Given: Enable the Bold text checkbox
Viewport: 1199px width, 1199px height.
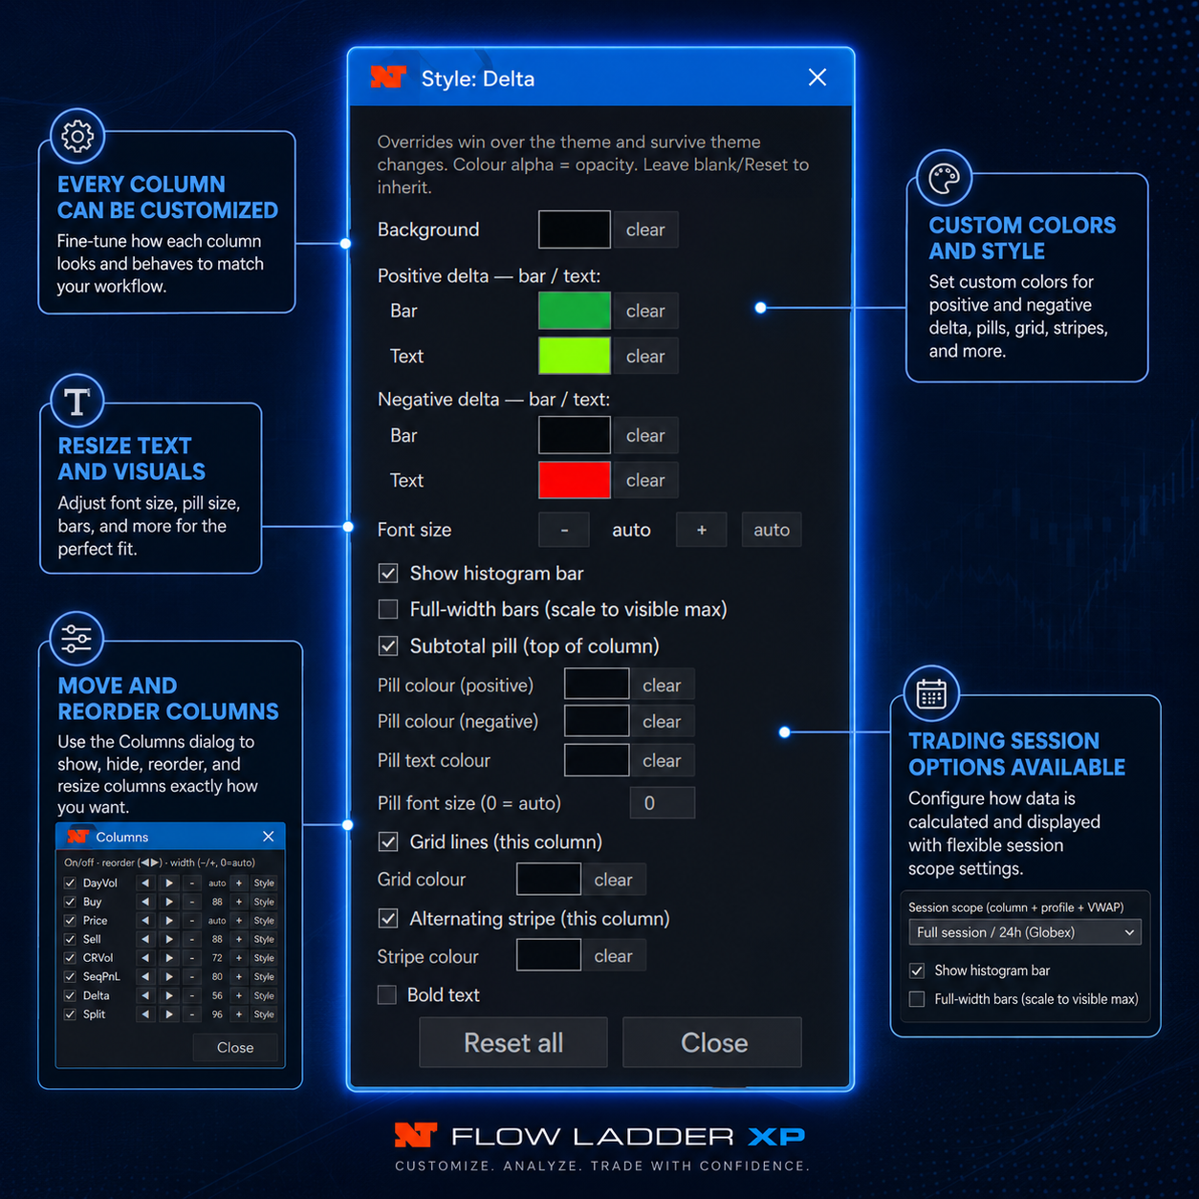Looking at the screenshot, I should click(387, 995).
